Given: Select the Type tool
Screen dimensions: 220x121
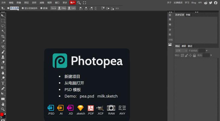Looking at the screenshot, I should coord(3,83).
